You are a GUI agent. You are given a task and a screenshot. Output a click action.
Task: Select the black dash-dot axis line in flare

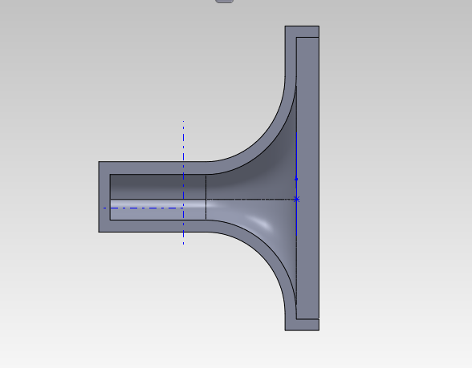(x=250, y=199)
